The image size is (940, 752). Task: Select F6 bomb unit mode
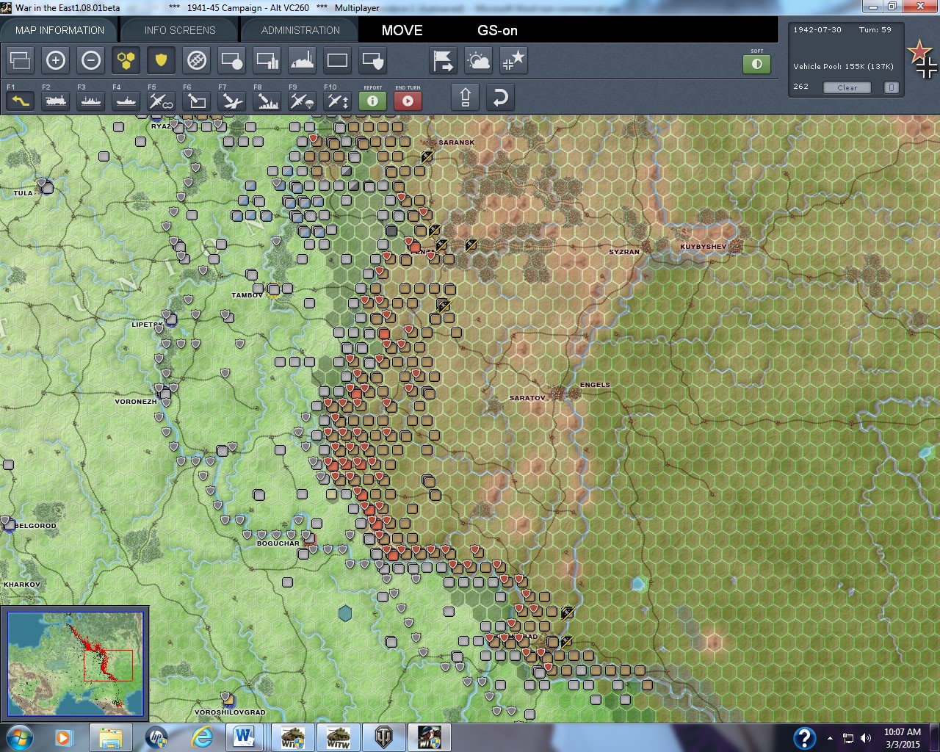pos(197,100)
